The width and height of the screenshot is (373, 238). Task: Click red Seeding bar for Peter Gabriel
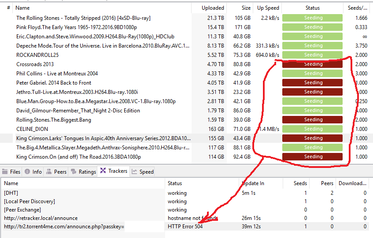312,83
